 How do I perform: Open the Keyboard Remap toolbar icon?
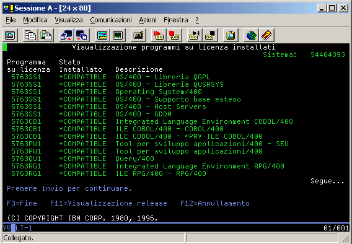tap(138, 35)
